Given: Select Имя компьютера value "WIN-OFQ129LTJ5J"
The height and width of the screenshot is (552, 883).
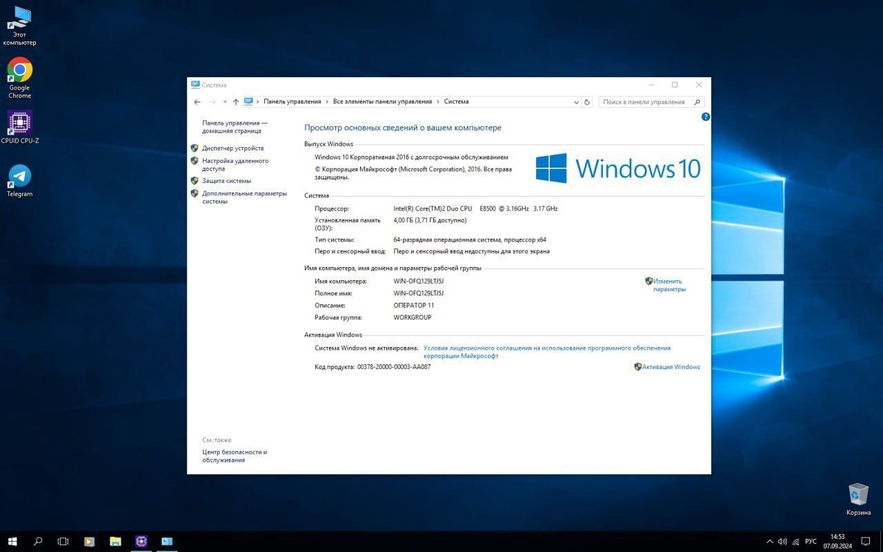Looking at the screenshot, I should (x=418, y=282).
